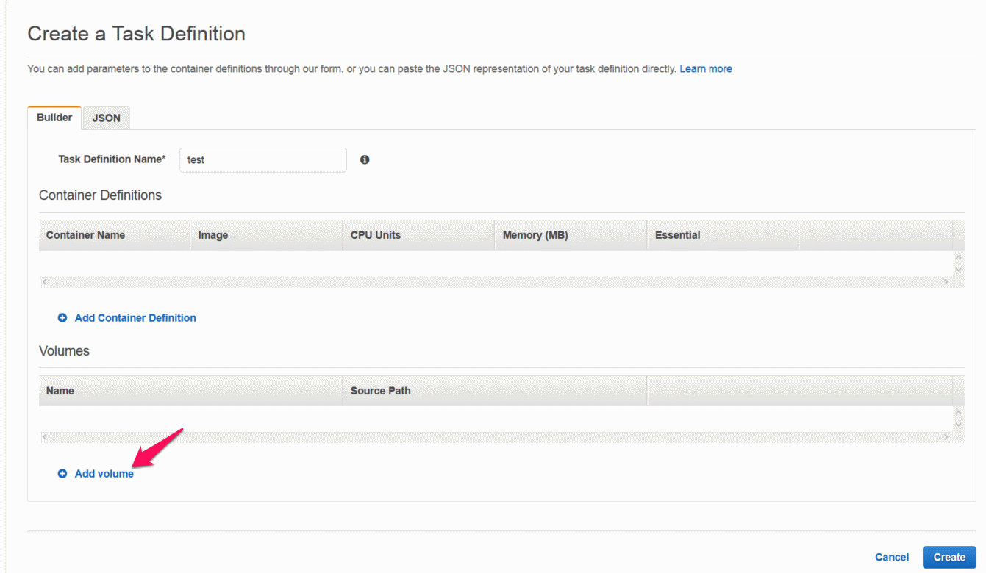Switch to the Builder tab
This screenshot has height=573, width=986.
coord(54,118)
